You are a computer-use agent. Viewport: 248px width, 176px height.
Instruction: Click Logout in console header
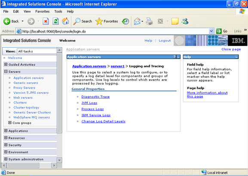[165, 41]
